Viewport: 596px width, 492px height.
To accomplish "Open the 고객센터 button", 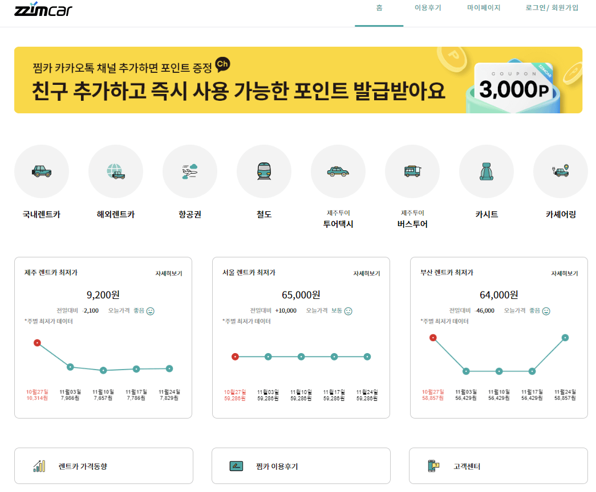I will pos(498,466).
